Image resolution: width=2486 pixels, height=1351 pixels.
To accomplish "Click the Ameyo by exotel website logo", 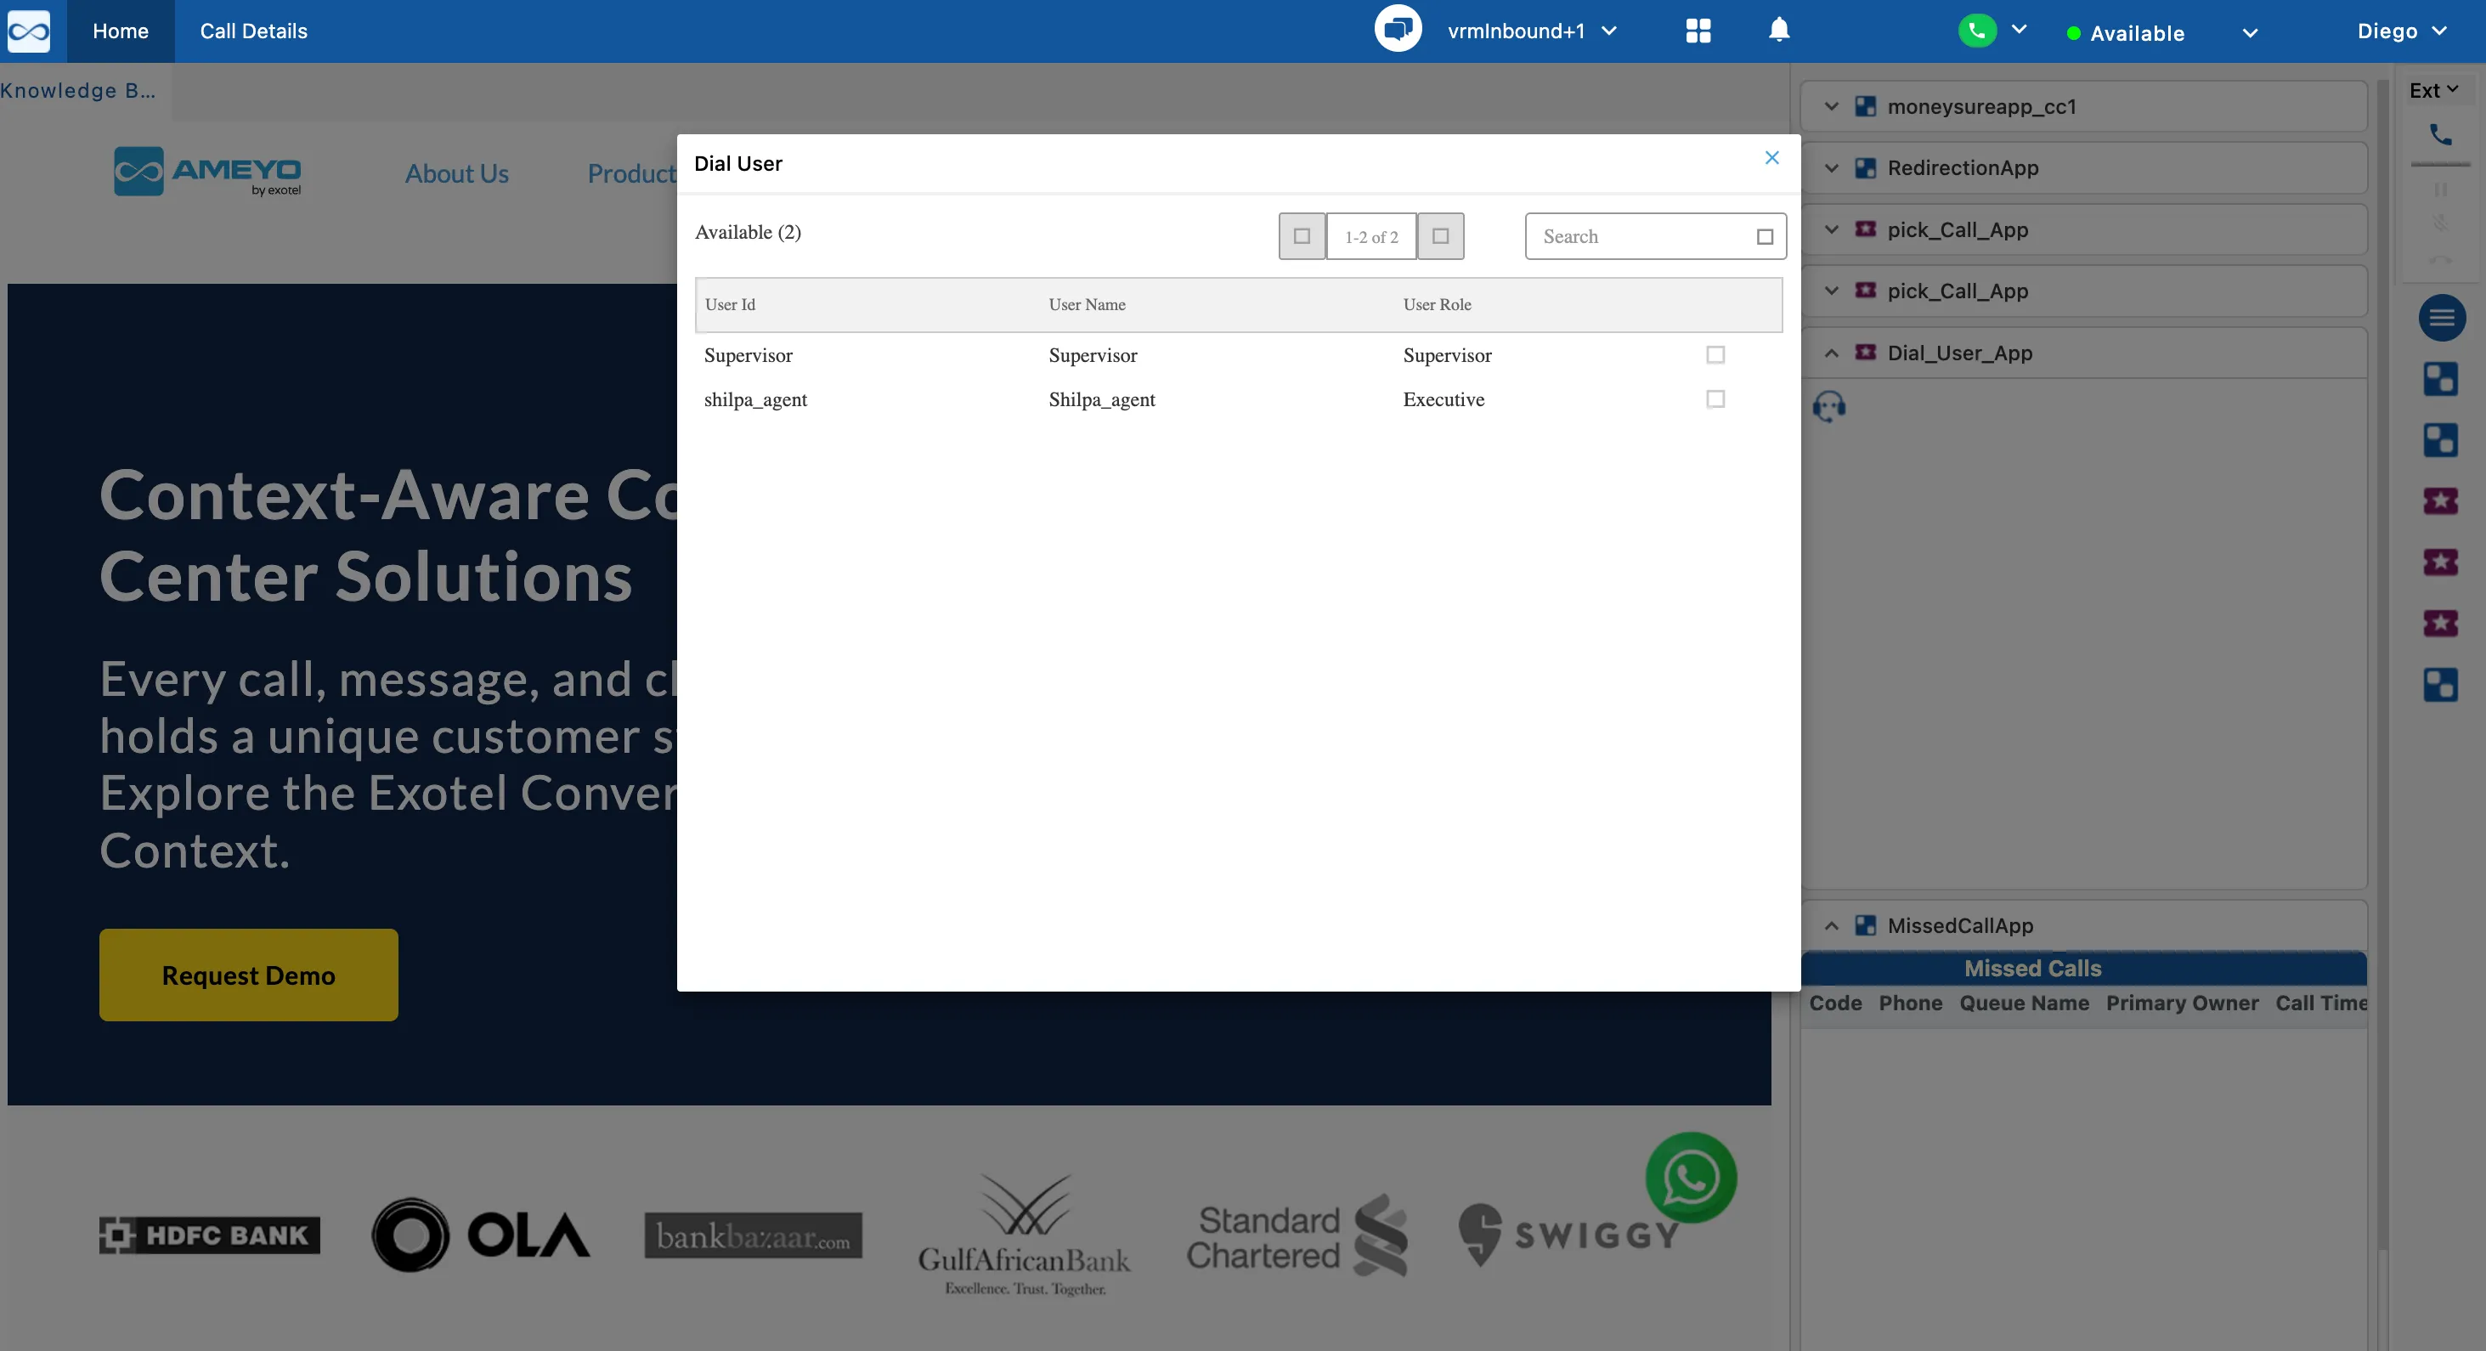I will pyautogui.click(x=207, y=172).
